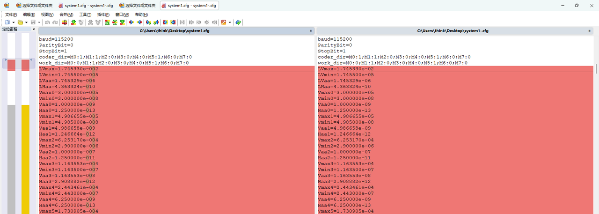Open the 窗口(W) menu
This screenshot has width=599, height=214.
122,15
